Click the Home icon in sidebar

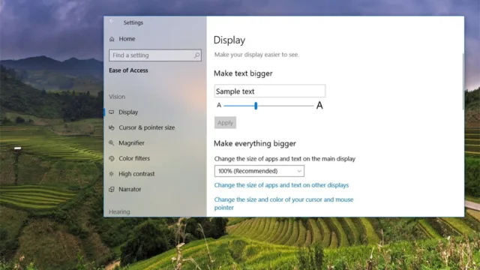tap(112, 39)
